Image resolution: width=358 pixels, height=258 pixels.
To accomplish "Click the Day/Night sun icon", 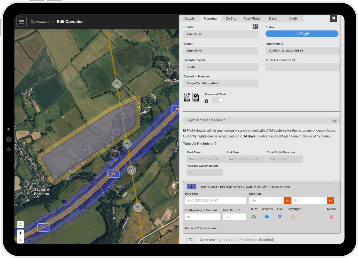I will tap(293, 217).
